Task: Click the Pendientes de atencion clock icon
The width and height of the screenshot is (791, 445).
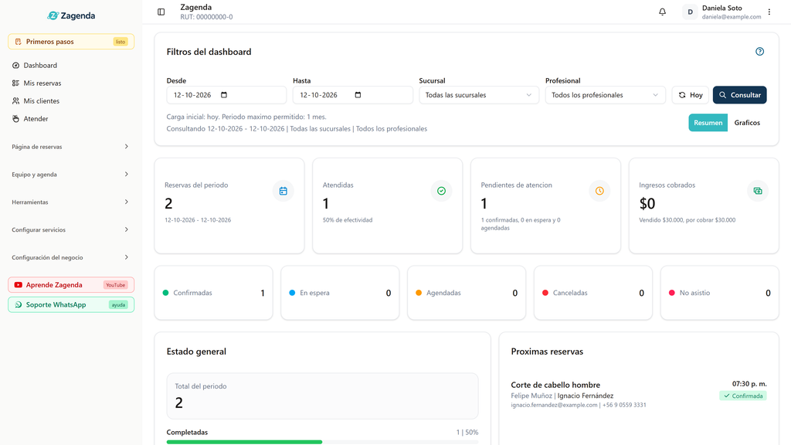Action: pos(599,191)
